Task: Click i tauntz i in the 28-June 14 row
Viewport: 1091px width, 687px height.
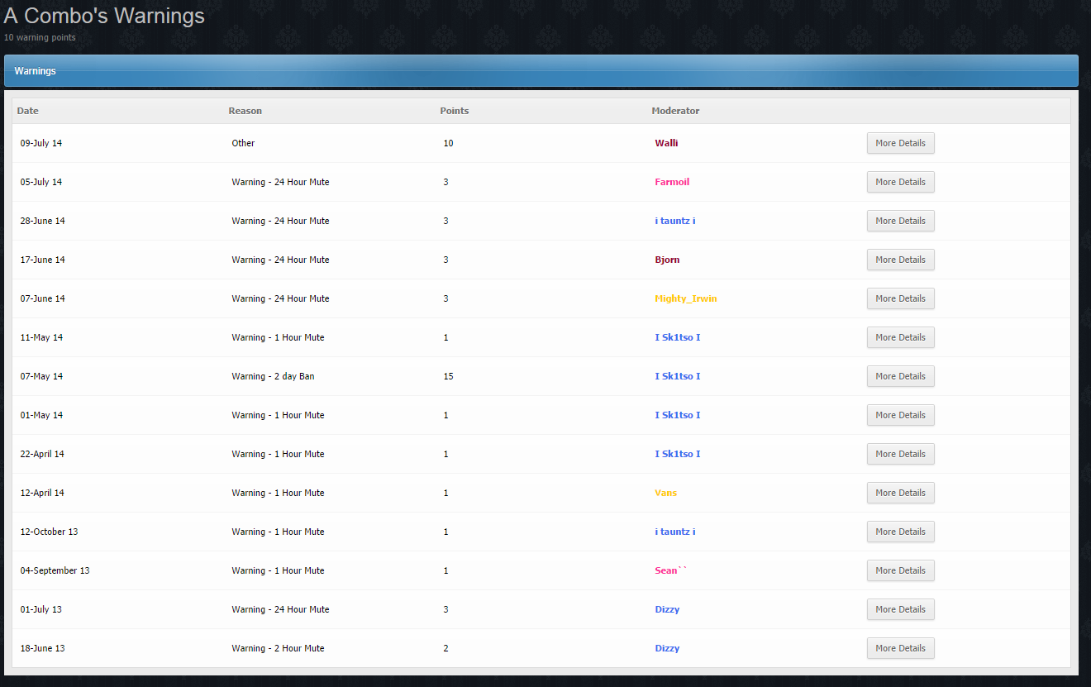Action: point(675,221)
